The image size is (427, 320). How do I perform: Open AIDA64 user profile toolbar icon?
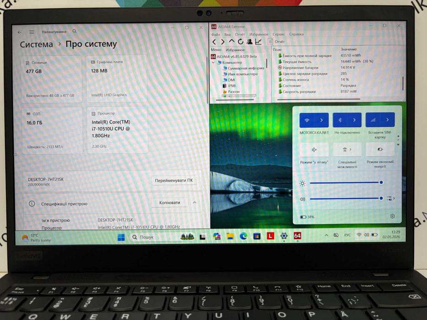pos(249,42)
